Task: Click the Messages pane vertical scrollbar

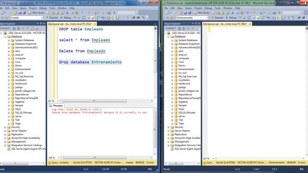Action: pyautogui.click(x=155, y=129)
